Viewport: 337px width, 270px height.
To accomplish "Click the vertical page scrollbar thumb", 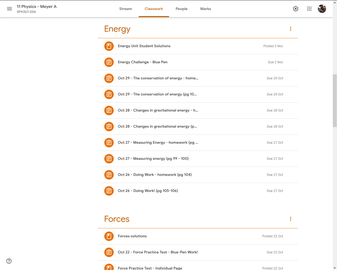I will (335, 101).
